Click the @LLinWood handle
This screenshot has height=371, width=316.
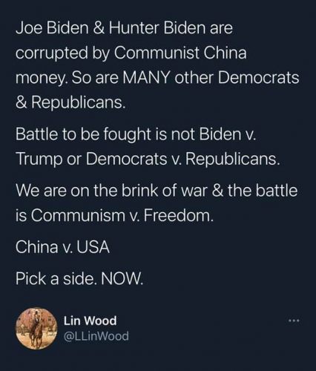tap(96, 336)
